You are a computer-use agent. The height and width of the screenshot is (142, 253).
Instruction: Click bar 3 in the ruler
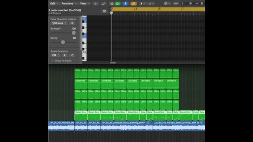pyautogui.click(x=136, y=9)
